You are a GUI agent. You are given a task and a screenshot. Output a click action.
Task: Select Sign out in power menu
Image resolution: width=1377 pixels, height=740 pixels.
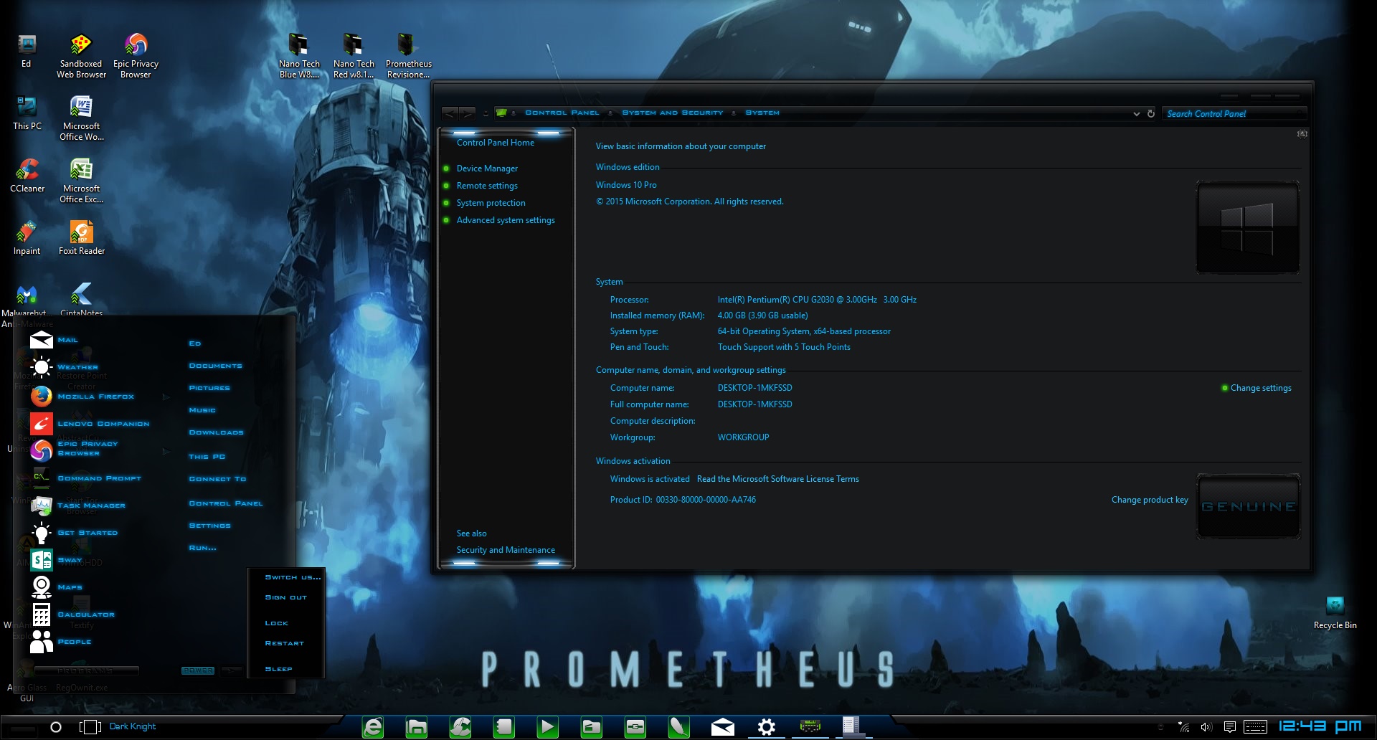click(x=285, y=597)
